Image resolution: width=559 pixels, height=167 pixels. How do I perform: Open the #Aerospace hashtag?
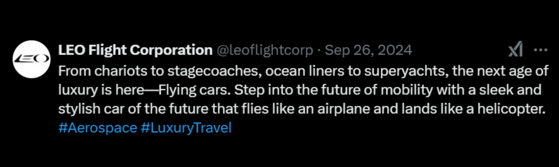(x=98, y=128)
